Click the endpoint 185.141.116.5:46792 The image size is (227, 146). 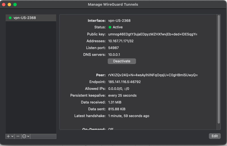pos(124,82)
